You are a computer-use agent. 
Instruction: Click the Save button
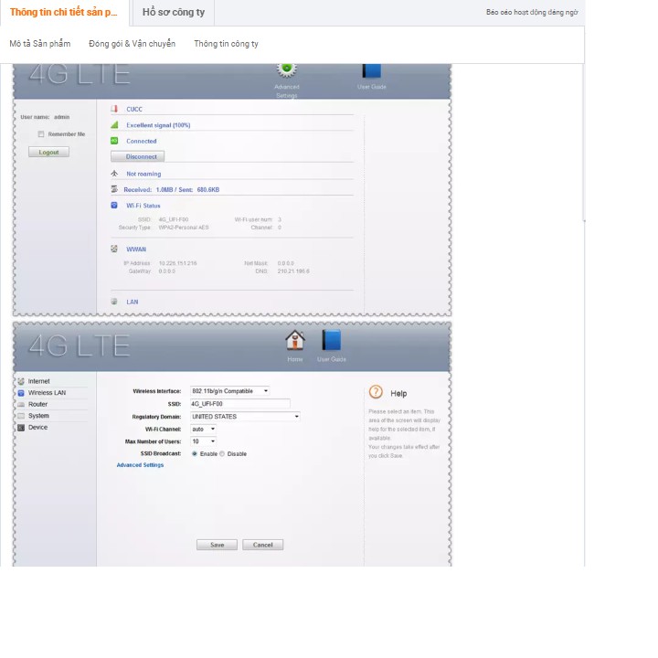(x=217, y=545)
